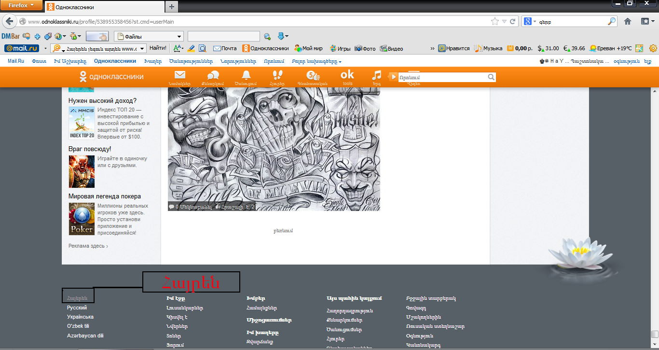Click the DMBar blue plus icon
This screenshot has height=350, width=659.
[x=37, y=36]
